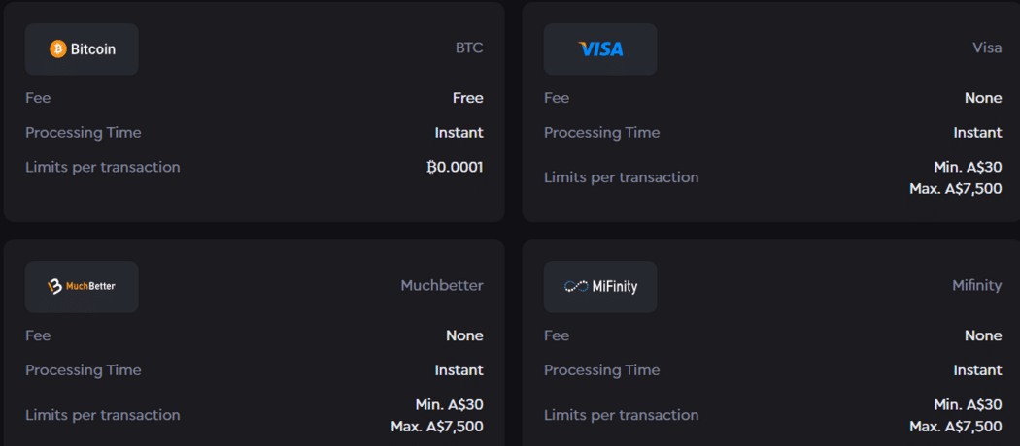The image size is (1020, 446).
Task: Select the MuchBetter logo badge
Action: click(82, 286)
